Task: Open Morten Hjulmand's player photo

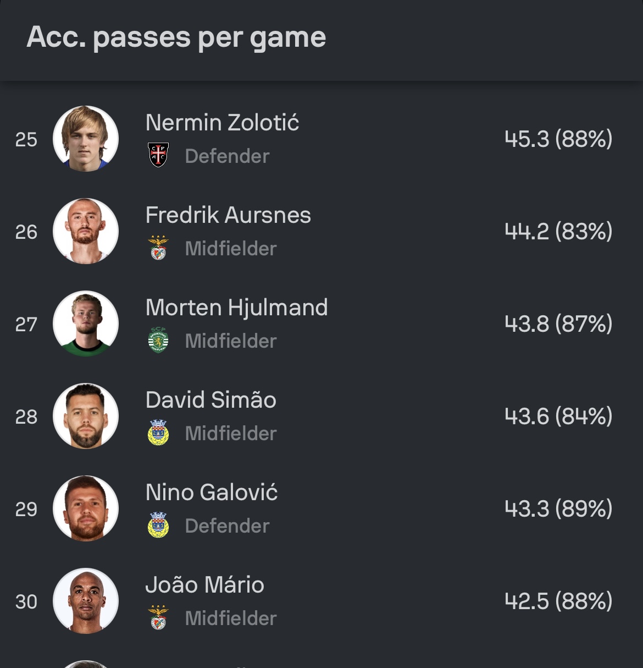Action: (x=86, y=324)
